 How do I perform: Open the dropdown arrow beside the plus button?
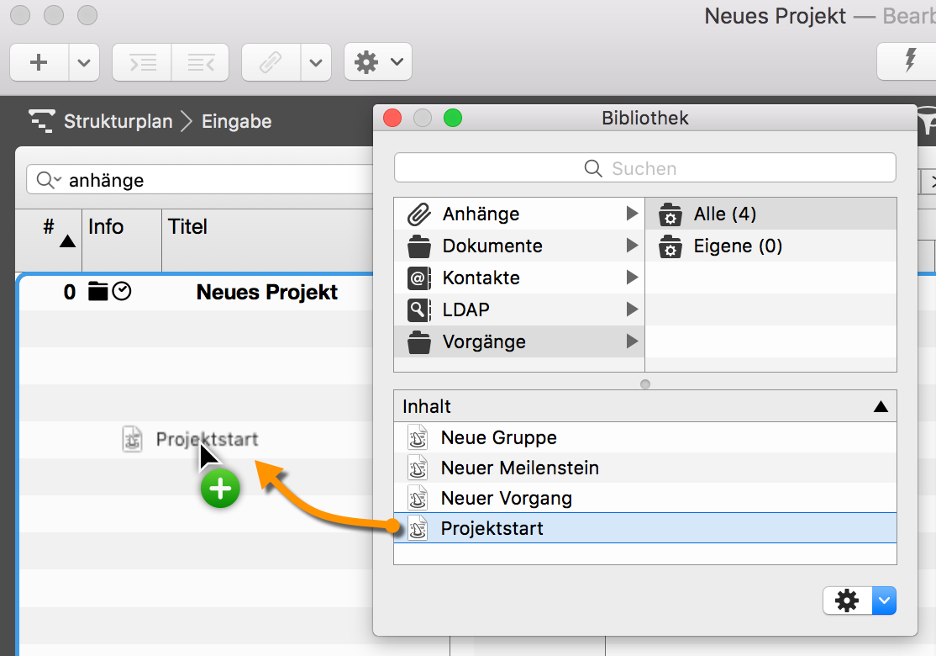84,62
